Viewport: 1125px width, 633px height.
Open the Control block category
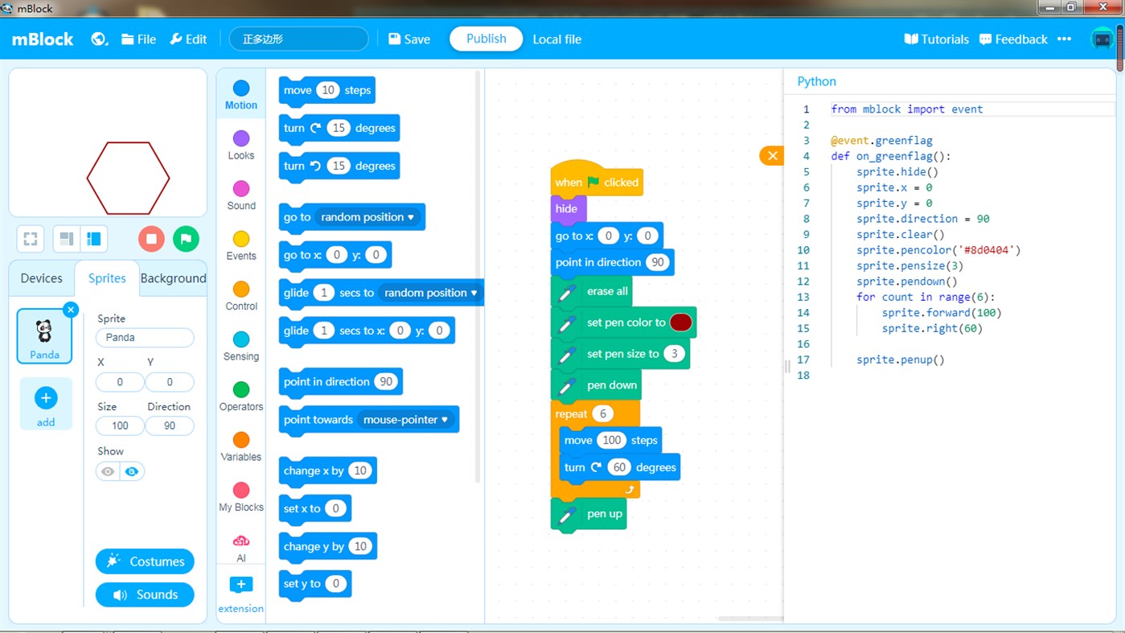[x=240, y=295]
